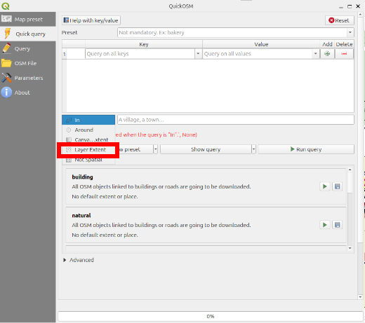Open the Key column dropdown arrow
This screenshot has height=323, width=365.
coord(198,54)
